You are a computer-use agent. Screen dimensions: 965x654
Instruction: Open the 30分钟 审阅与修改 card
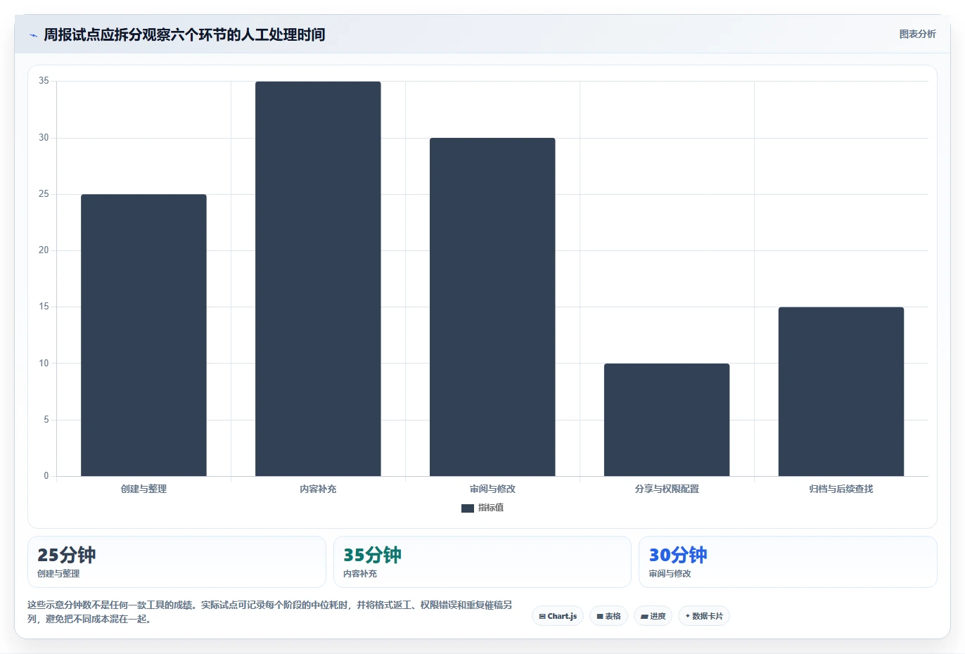tap(788, 562)
